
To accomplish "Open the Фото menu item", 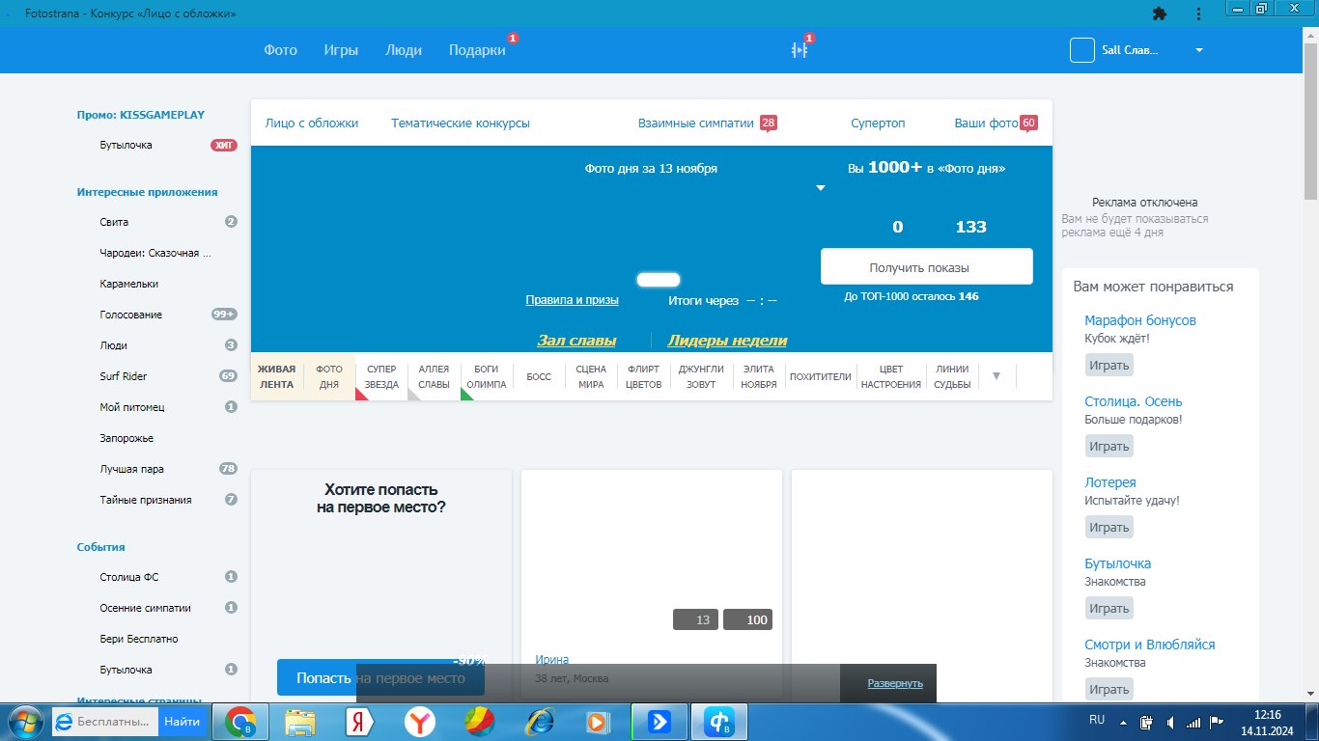I will tap(281, 50).
